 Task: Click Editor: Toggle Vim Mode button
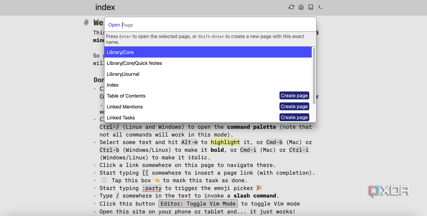tap(198, 204)
